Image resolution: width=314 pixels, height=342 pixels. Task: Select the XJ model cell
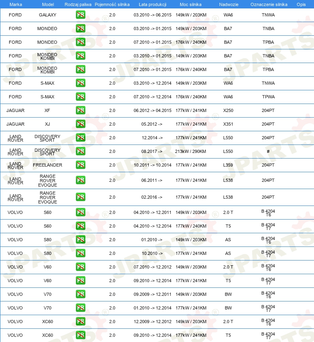coord(47,124)
